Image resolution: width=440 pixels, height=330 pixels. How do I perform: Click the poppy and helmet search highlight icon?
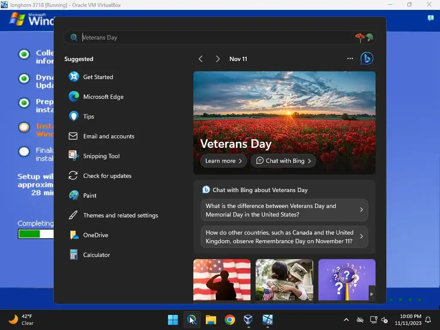[364, 38]
